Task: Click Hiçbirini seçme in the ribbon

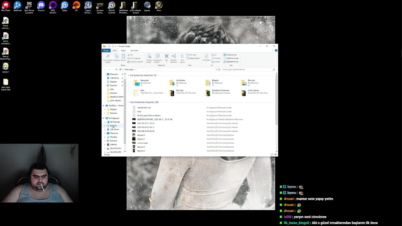Action: point(231,58)
